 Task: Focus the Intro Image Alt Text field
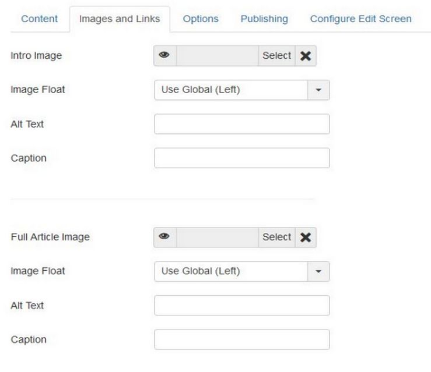[242, 124]
